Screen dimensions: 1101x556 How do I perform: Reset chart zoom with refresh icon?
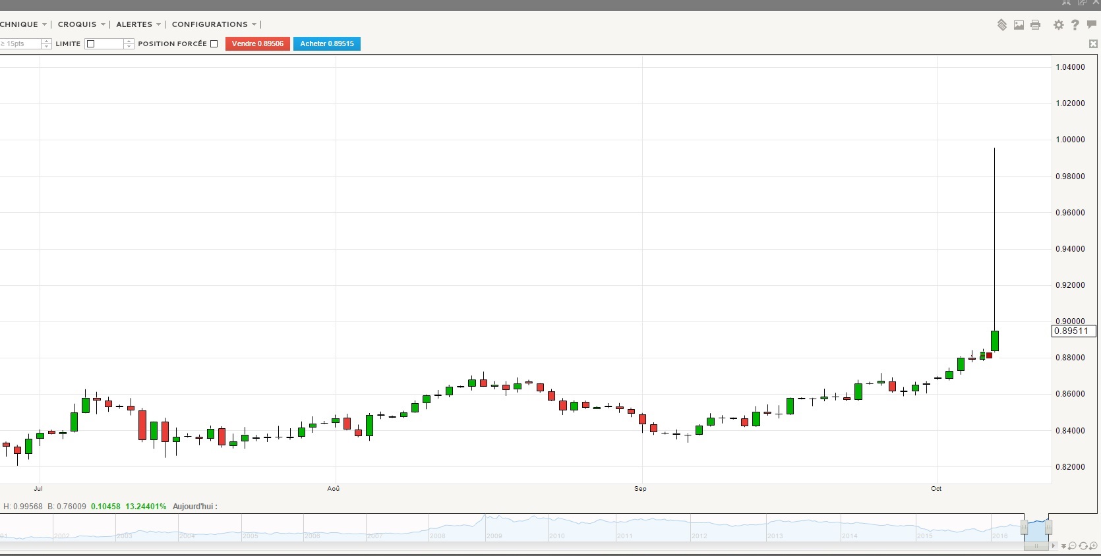click(x=1083, y=546)
